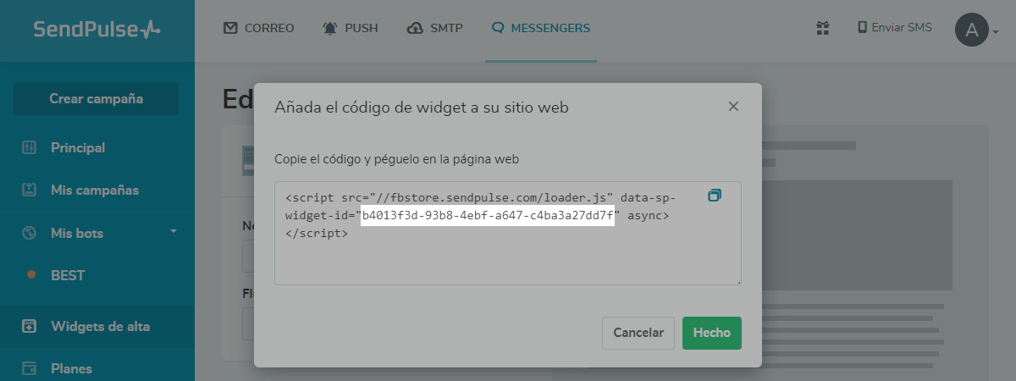Click the Cancelar button
The image size is (1016, 381).
[x=638, y=333]
